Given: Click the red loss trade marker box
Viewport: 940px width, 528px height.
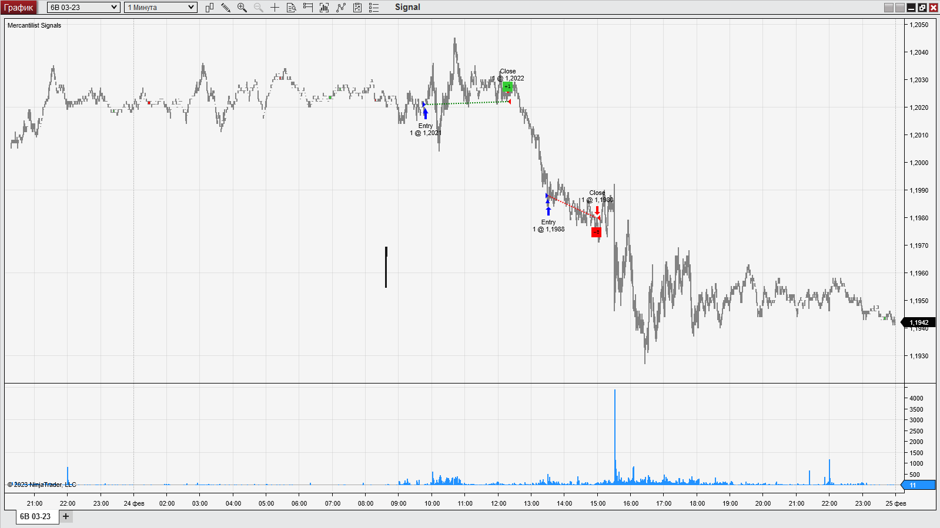Looking at the screenshot, I should [x=596, y=232].
